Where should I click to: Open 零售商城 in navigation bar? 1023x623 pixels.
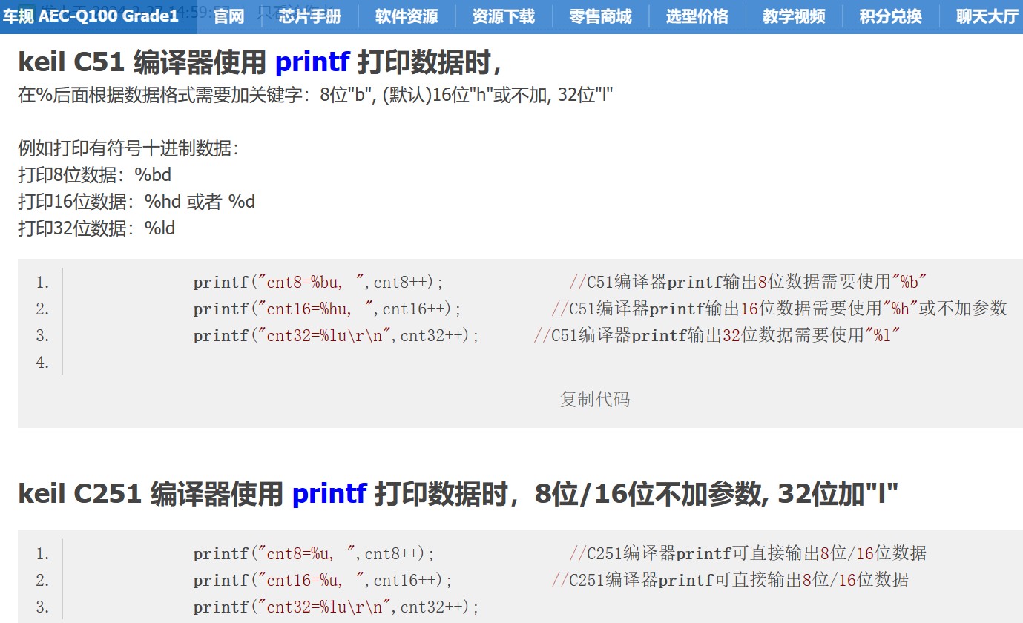coord(600,16)
